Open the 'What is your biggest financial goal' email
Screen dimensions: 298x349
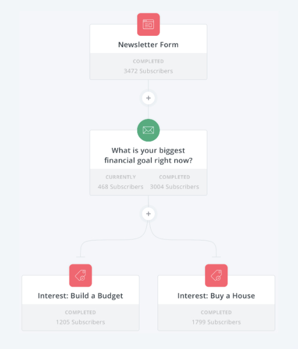(x=148, y=155)
